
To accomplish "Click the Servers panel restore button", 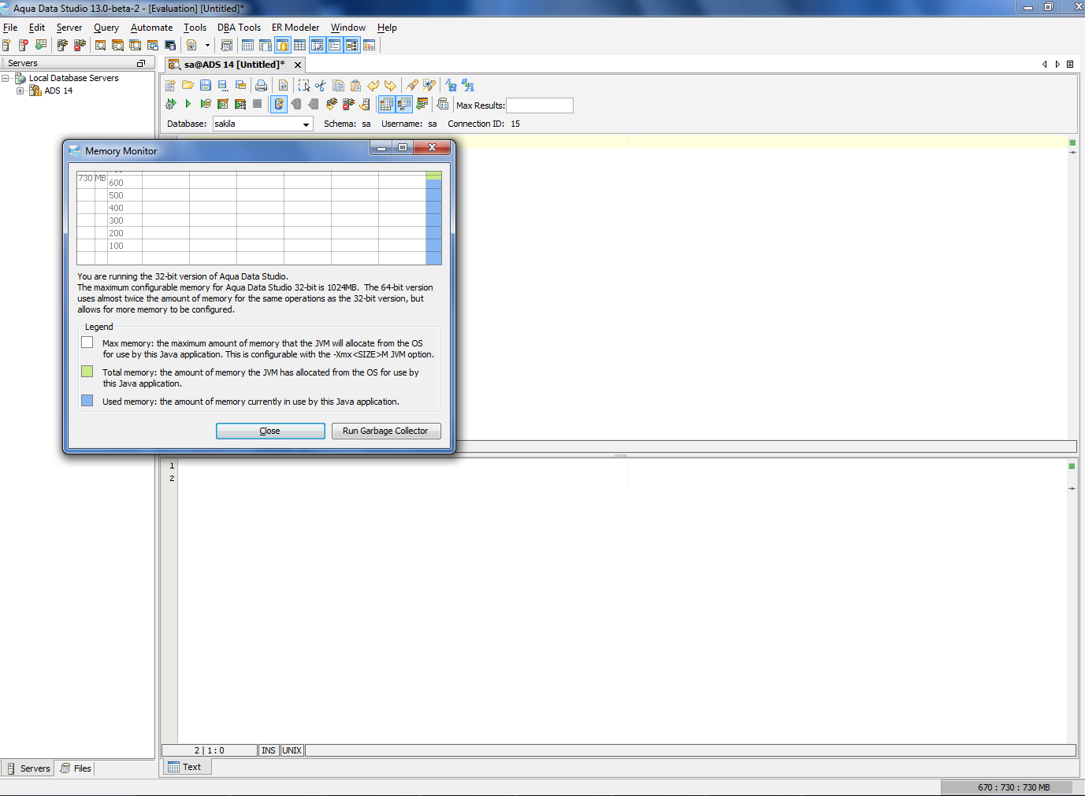I will [141, 63].
